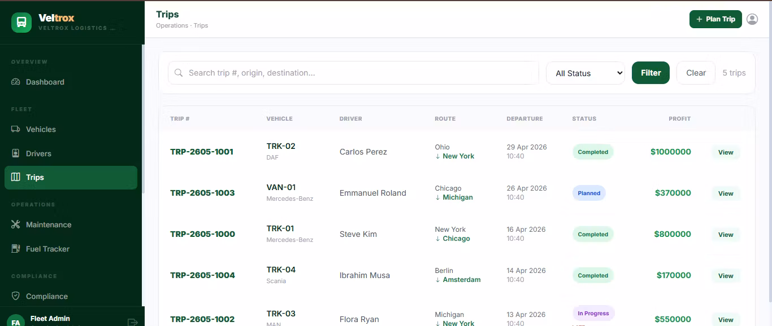Click the Drivers badge icon in sidebar

(x=16, y=153)
